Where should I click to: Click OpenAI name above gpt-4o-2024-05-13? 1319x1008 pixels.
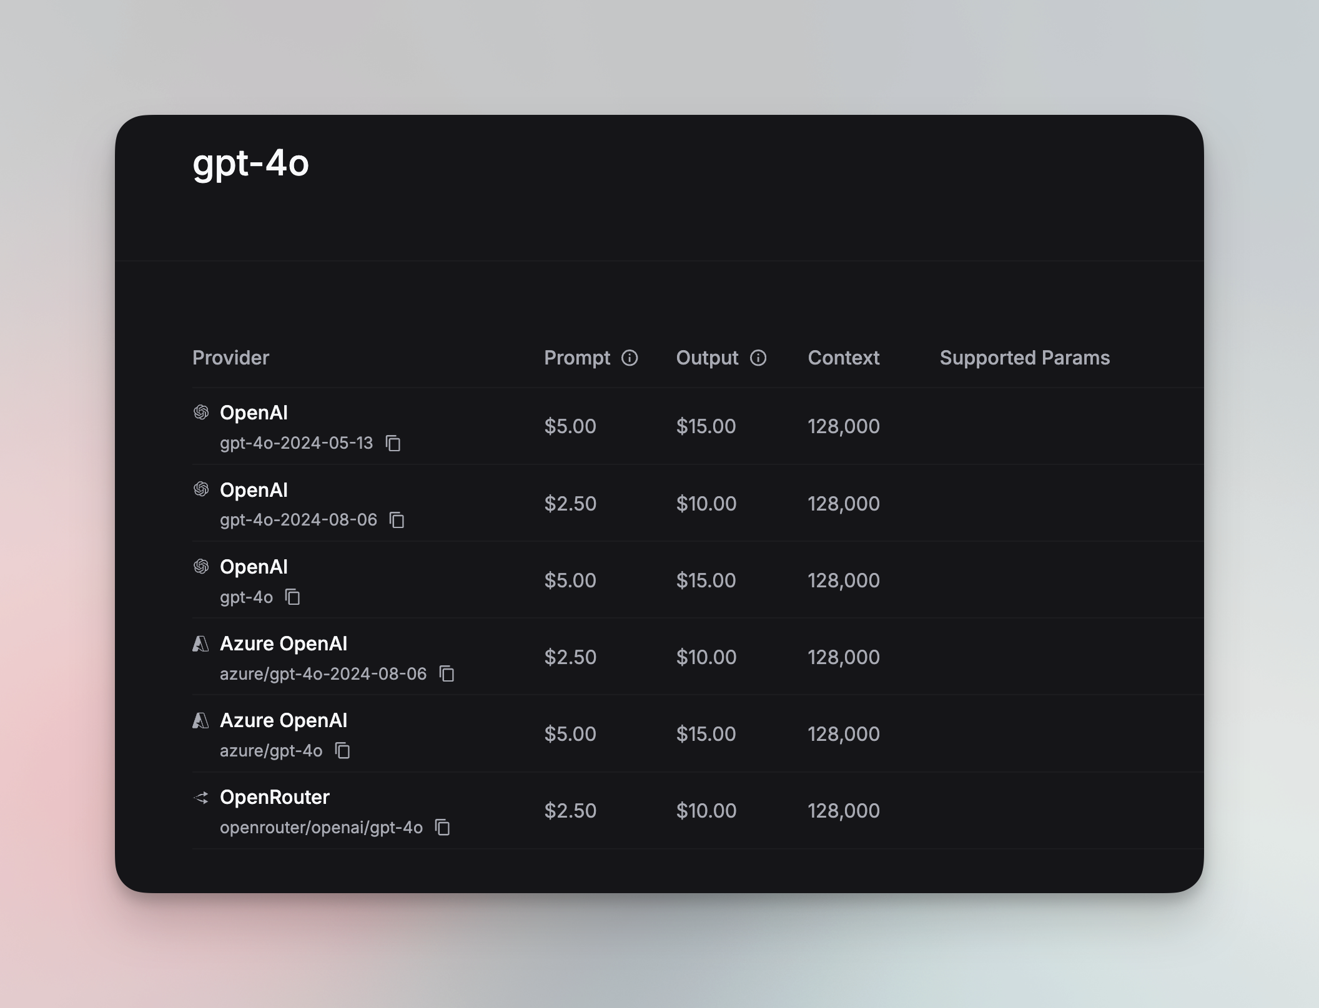[254, 413]
